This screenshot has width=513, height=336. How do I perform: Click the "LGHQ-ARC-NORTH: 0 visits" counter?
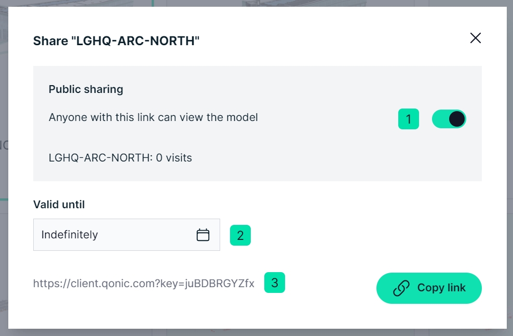120,157
